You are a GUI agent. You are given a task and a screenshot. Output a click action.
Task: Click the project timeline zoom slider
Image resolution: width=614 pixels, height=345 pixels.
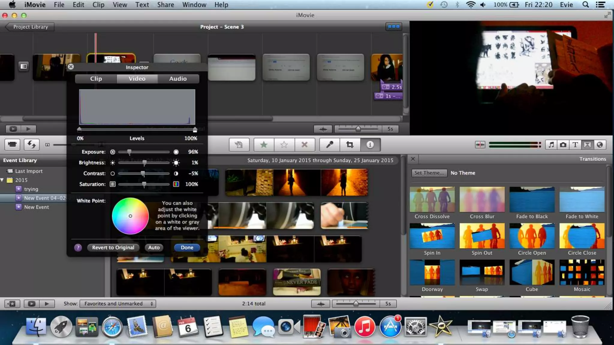(358, 129)
